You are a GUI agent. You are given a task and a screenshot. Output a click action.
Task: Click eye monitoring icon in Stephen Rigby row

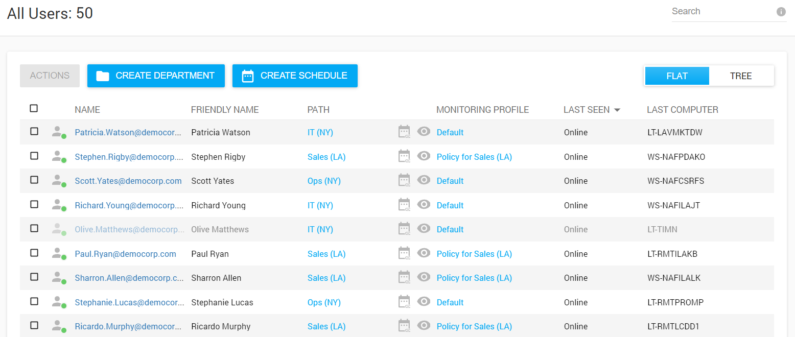tap(424, 156)
